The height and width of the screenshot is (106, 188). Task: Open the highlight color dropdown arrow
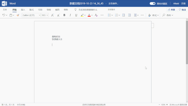(85, 15)
